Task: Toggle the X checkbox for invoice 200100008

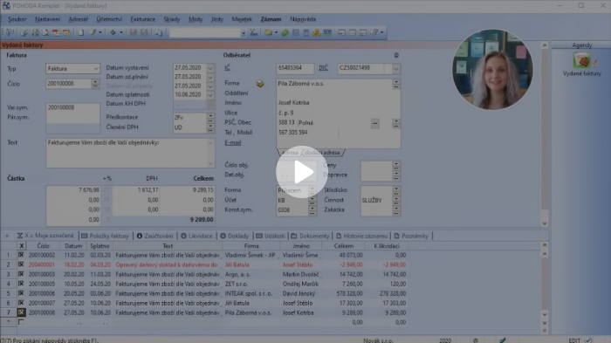Action: pyautogui.click(x=21, y=312)
